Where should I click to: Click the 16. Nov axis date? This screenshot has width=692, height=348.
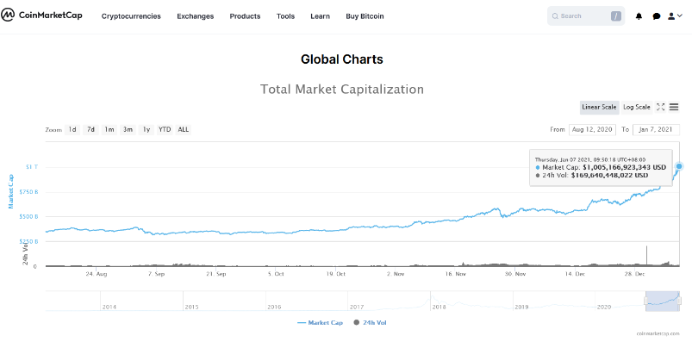[455, 274]
